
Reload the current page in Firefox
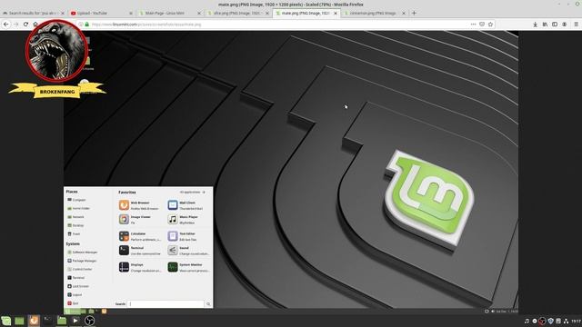[x=25, y=25]
